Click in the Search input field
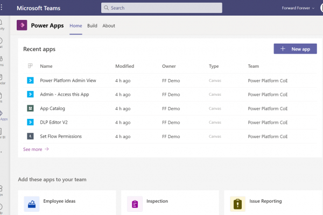This screenshot has height=215, width=323. pyautogui.click(x=161, y=8)
